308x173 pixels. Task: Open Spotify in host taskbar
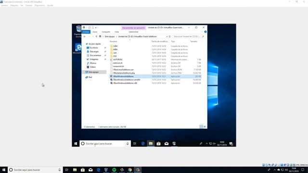tap(114, 170)
